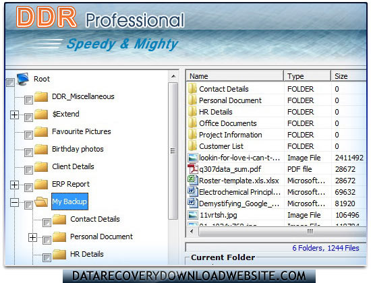Expand the Personal Document tree node
This screenshot has width=371, height=283.
32,237
